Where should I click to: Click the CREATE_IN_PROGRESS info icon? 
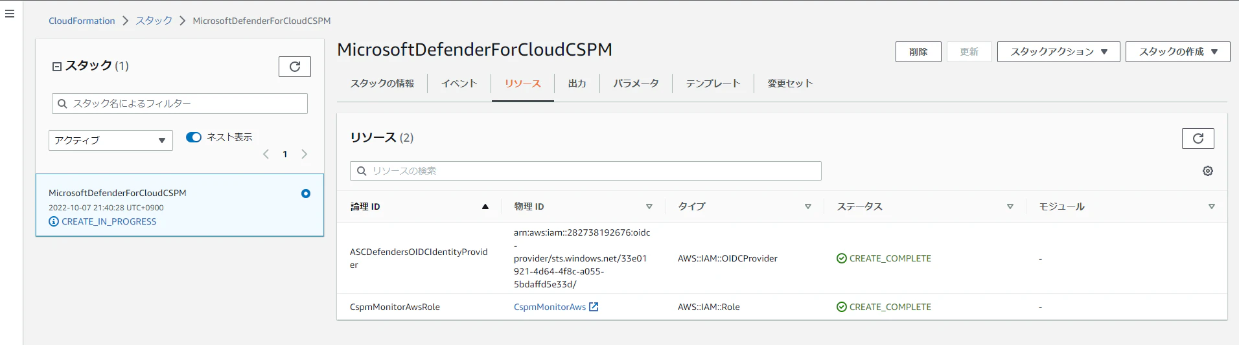[54, 221]
